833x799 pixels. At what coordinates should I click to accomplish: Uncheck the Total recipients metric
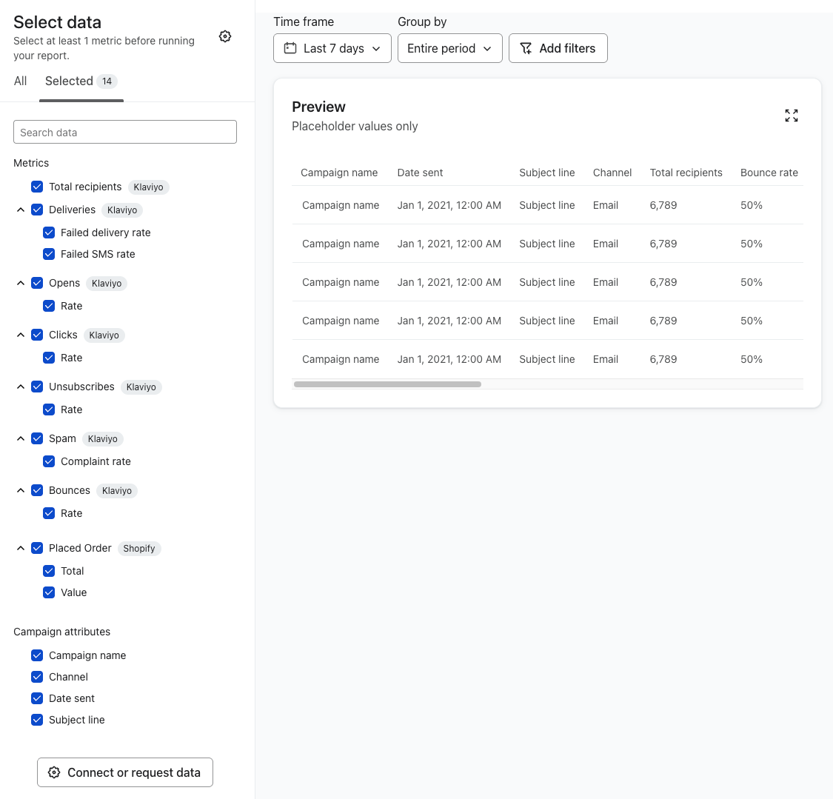point(37,187)
